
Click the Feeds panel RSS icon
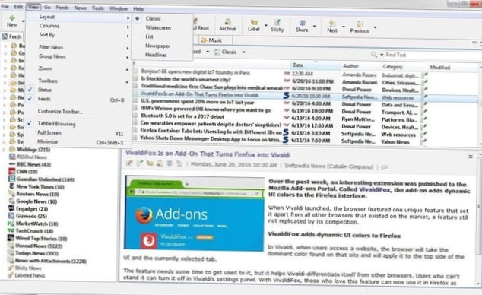(5, 36)
